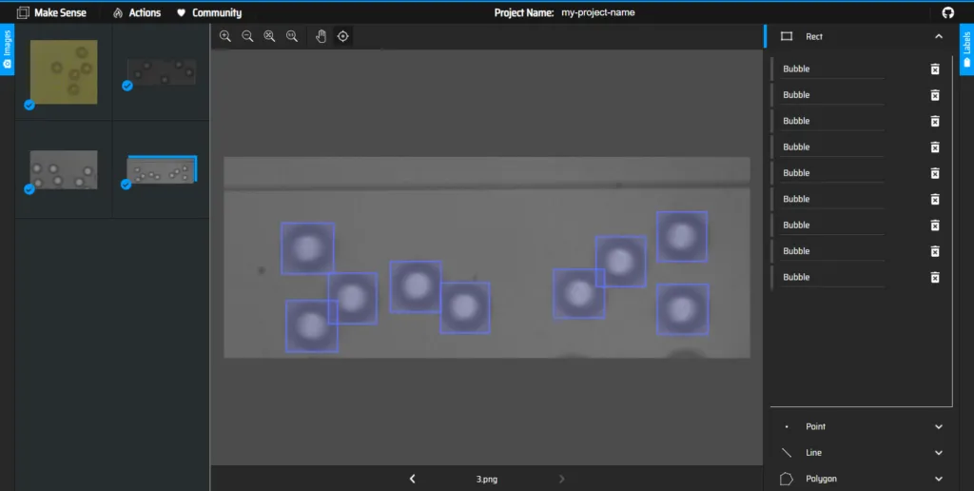
Task: Click the zoom to max icon
Action: pyautogui.click(x=291, y=36)
